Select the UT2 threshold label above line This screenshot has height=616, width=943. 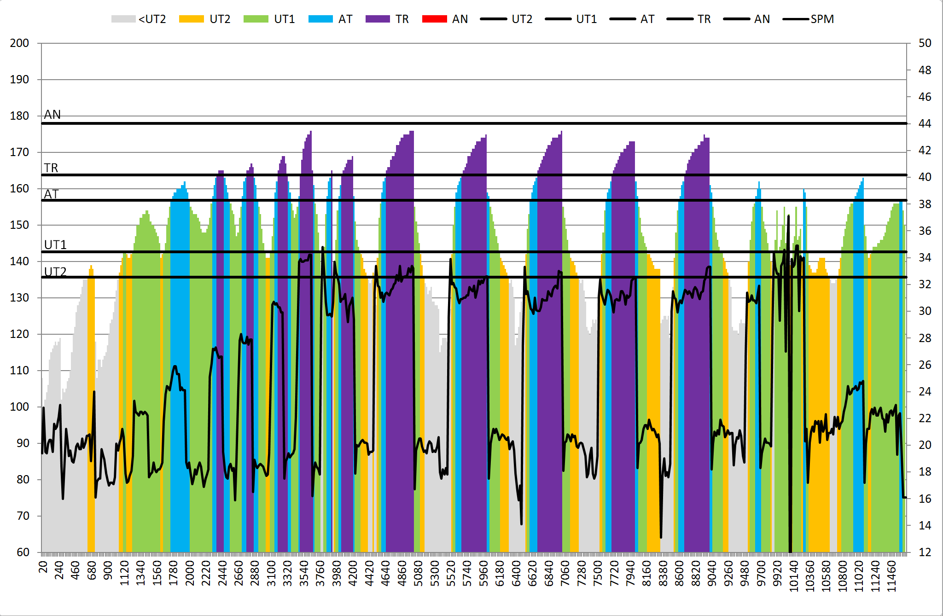click(55, 272)
